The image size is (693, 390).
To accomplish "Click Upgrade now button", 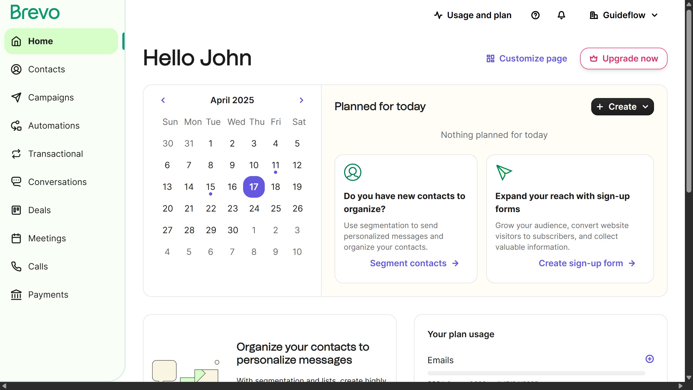I will tap(623, 58).
